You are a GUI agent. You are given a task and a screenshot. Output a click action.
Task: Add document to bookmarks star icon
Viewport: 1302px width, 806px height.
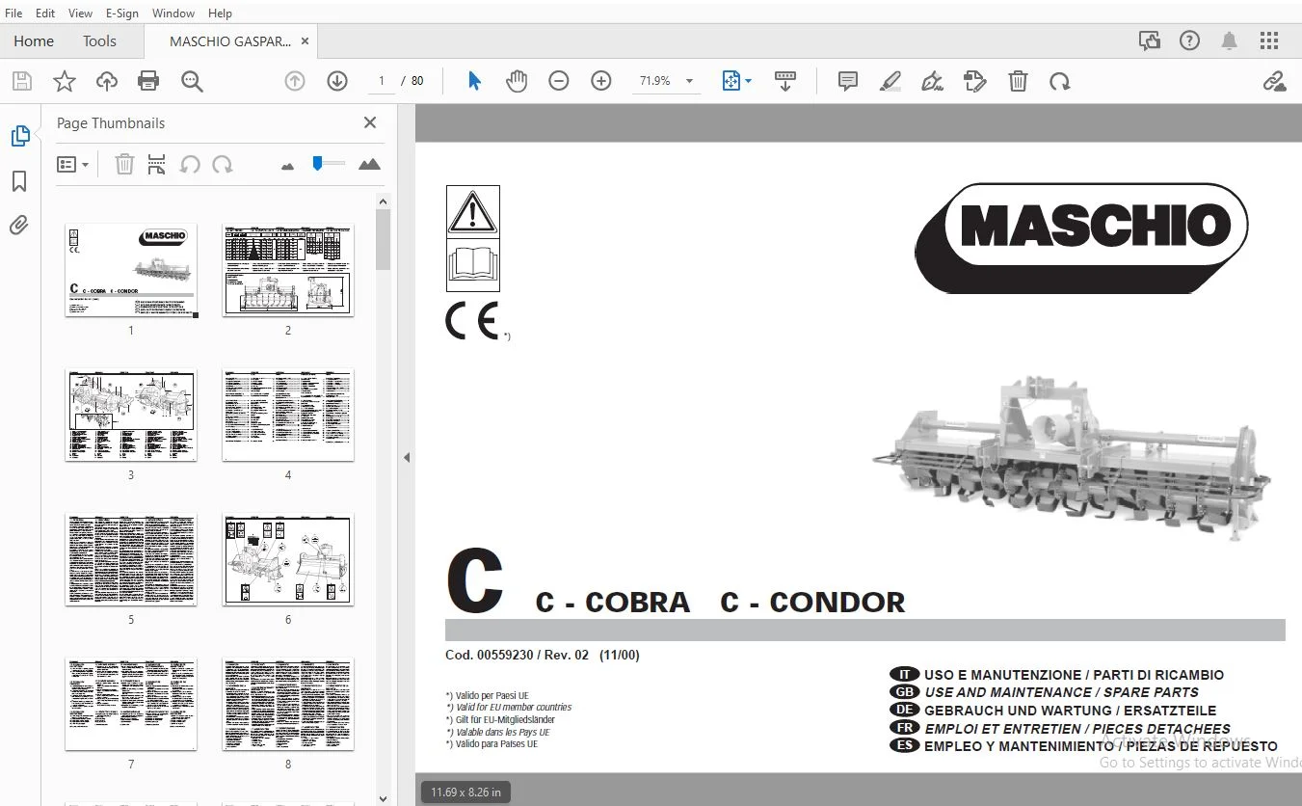pos(65,81)
